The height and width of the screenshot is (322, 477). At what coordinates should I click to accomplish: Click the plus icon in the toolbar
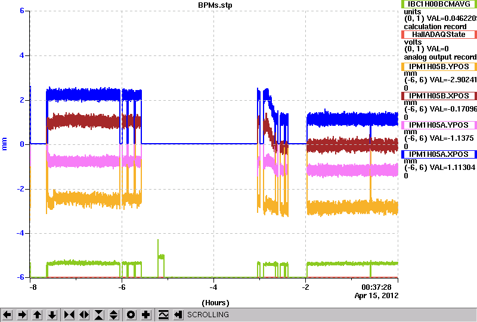(x=145, y=315)
